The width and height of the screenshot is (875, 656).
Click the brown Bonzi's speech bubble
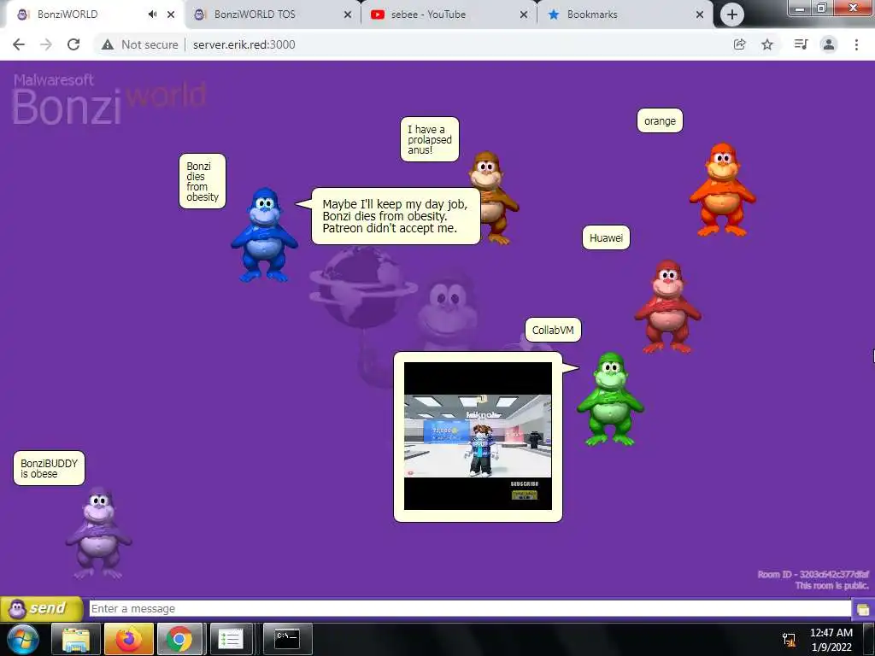point(430,139)
